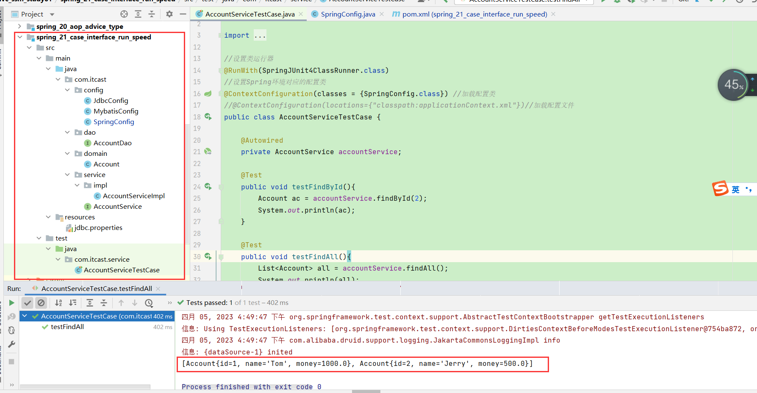Click run gutter icon for testFindAll
757x393 pixels.
tap(208, 256)
